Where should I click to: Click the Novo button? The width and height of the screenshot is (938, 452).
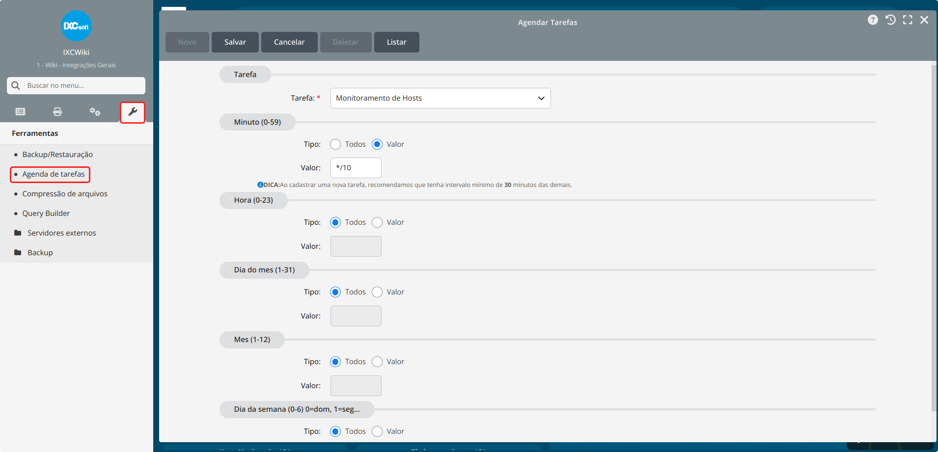[x=187, y=42]
